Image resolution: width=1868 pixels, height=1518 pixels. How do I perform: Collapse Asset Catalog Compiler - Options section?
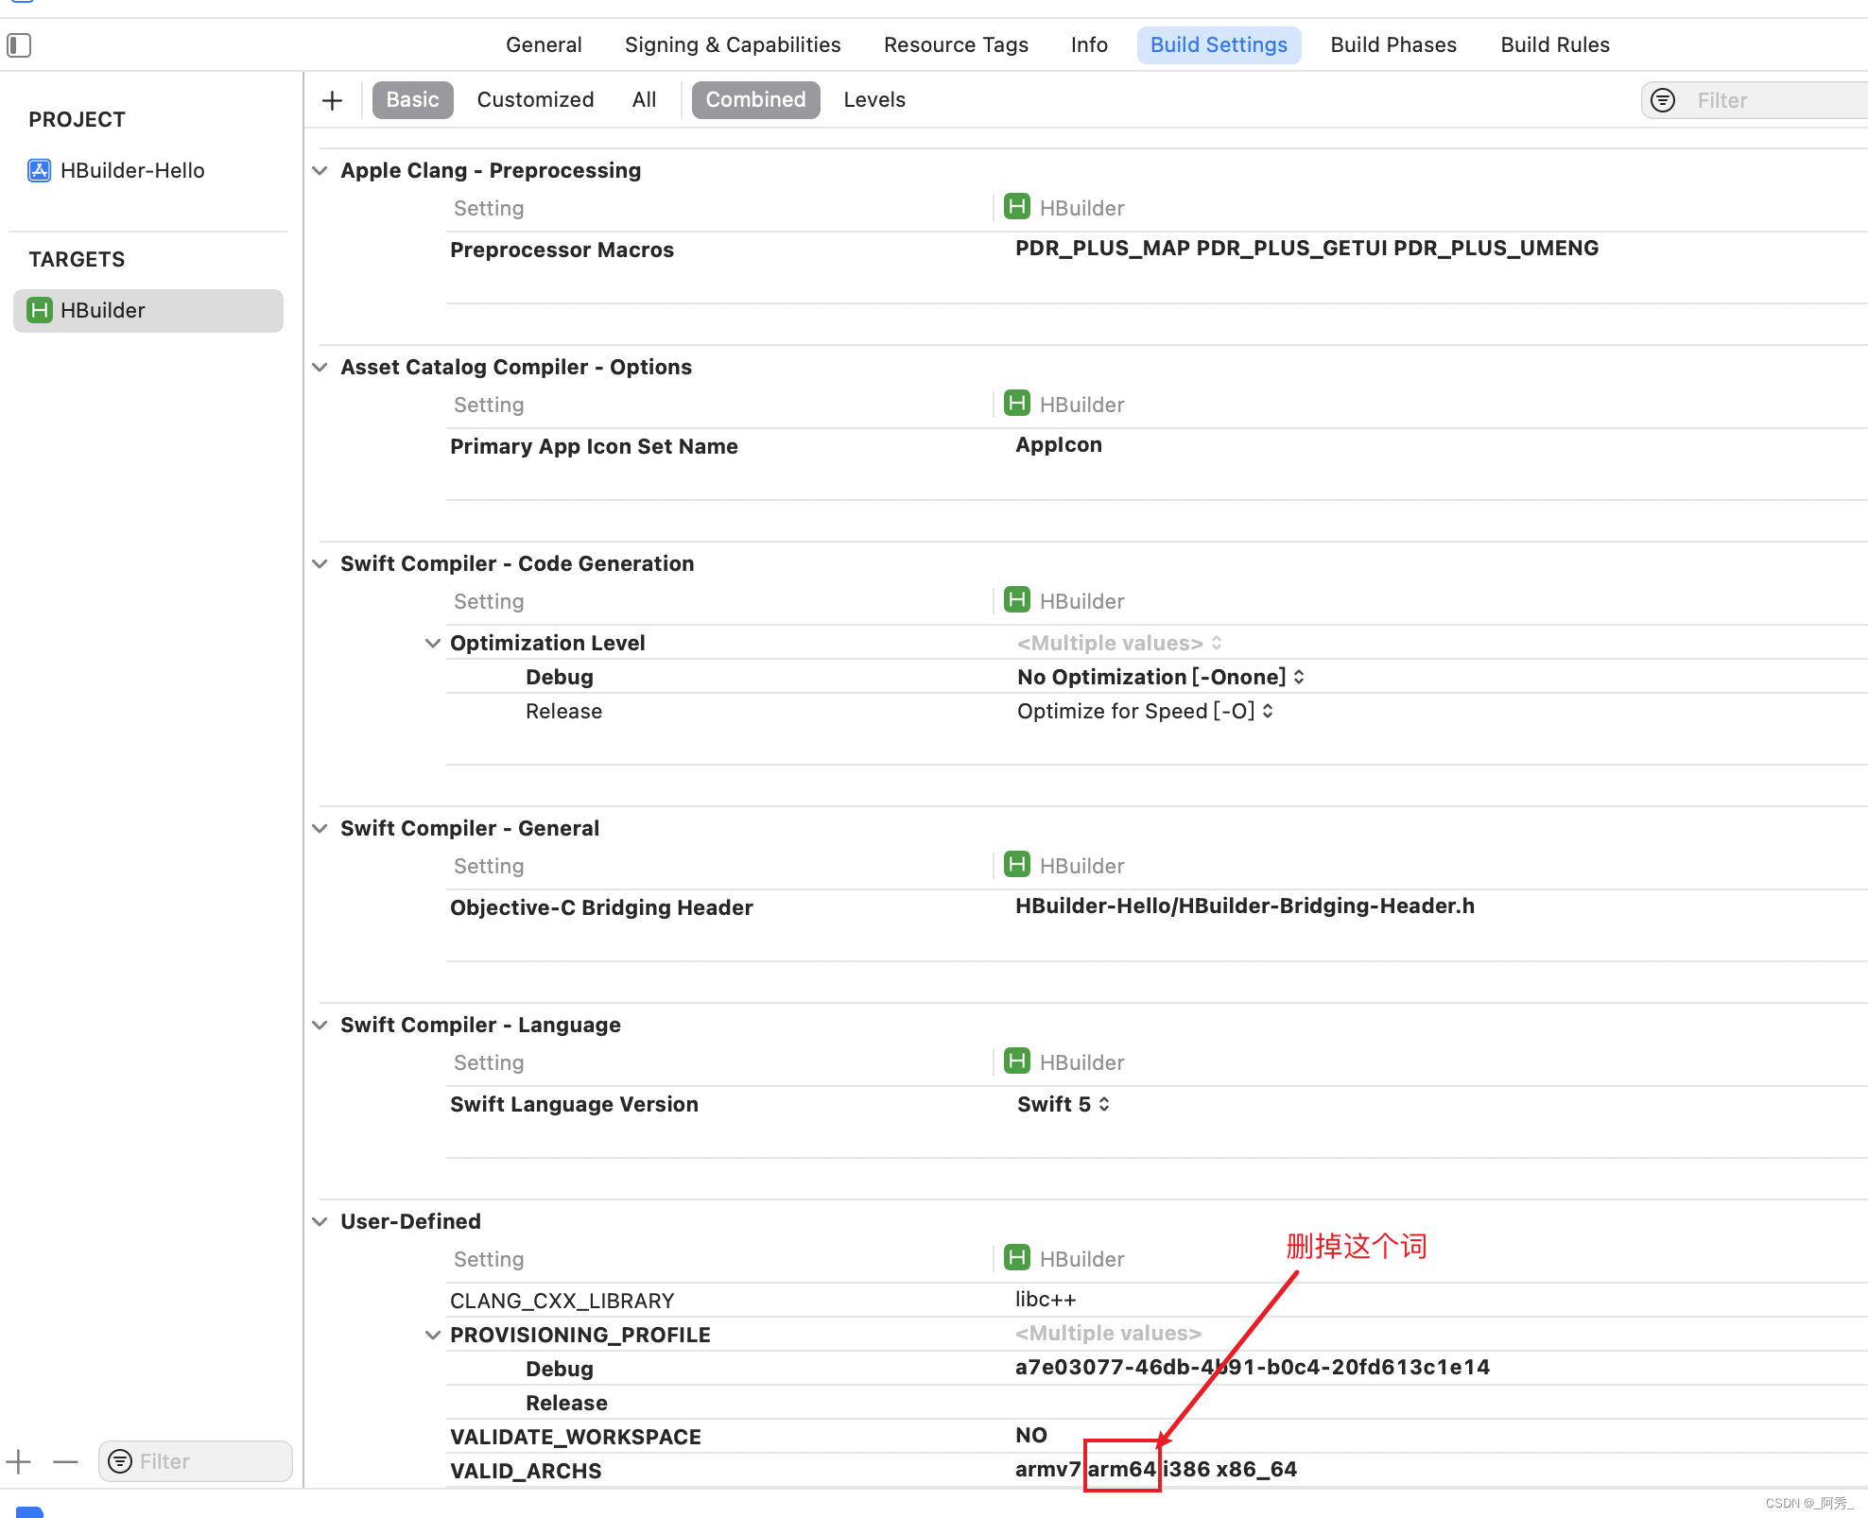coord(320,368)
